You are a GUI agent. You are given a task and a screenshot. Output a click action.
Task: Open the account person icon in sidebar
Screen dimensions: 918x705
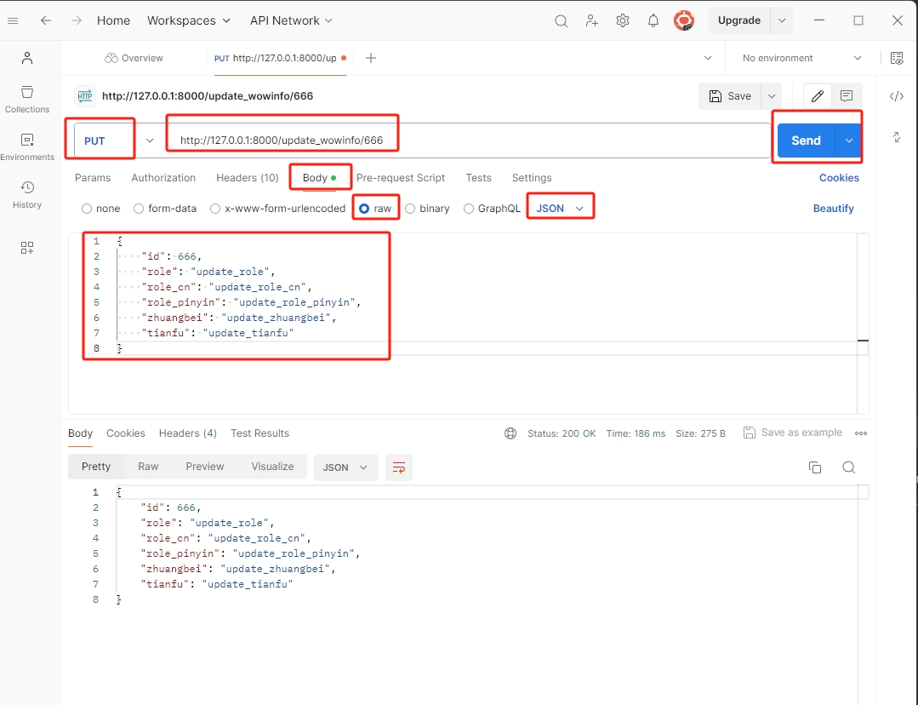[x=27, y=57]
